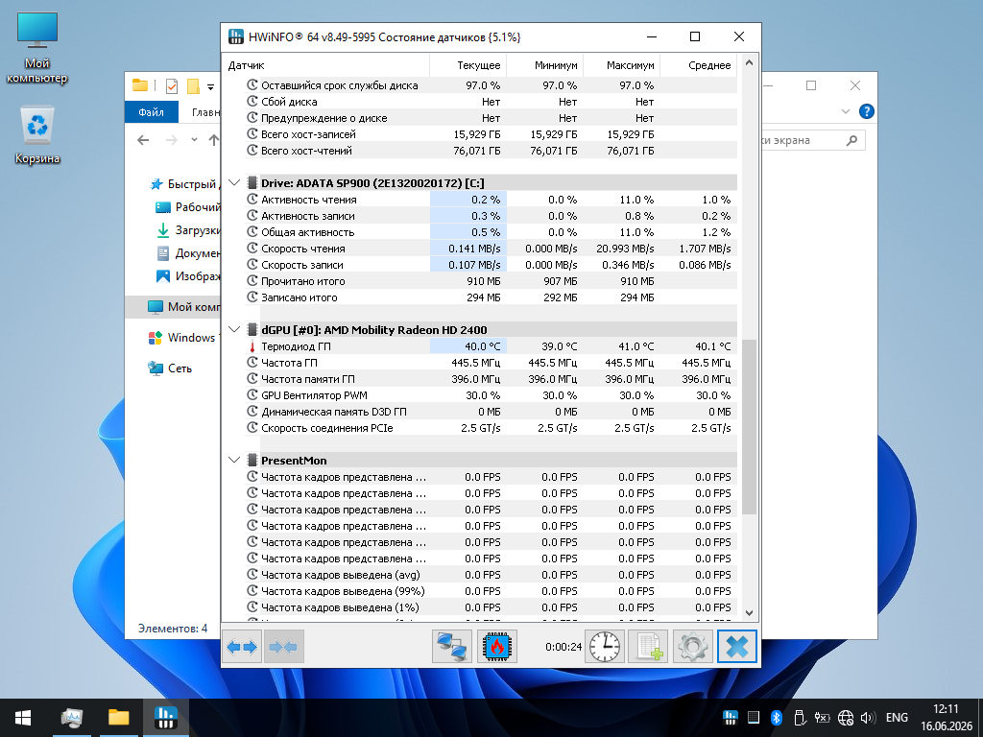Open the remote network monitoring button
The image size is (983, 737).
click(x=452, y=646)
